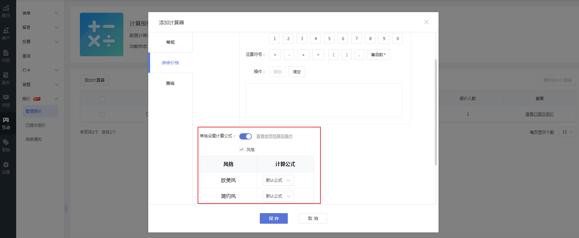The height and width of the screenshot is (238, 579).
Task: Select the 互动 interaction sidebar icon
Action: click(6, 123)
